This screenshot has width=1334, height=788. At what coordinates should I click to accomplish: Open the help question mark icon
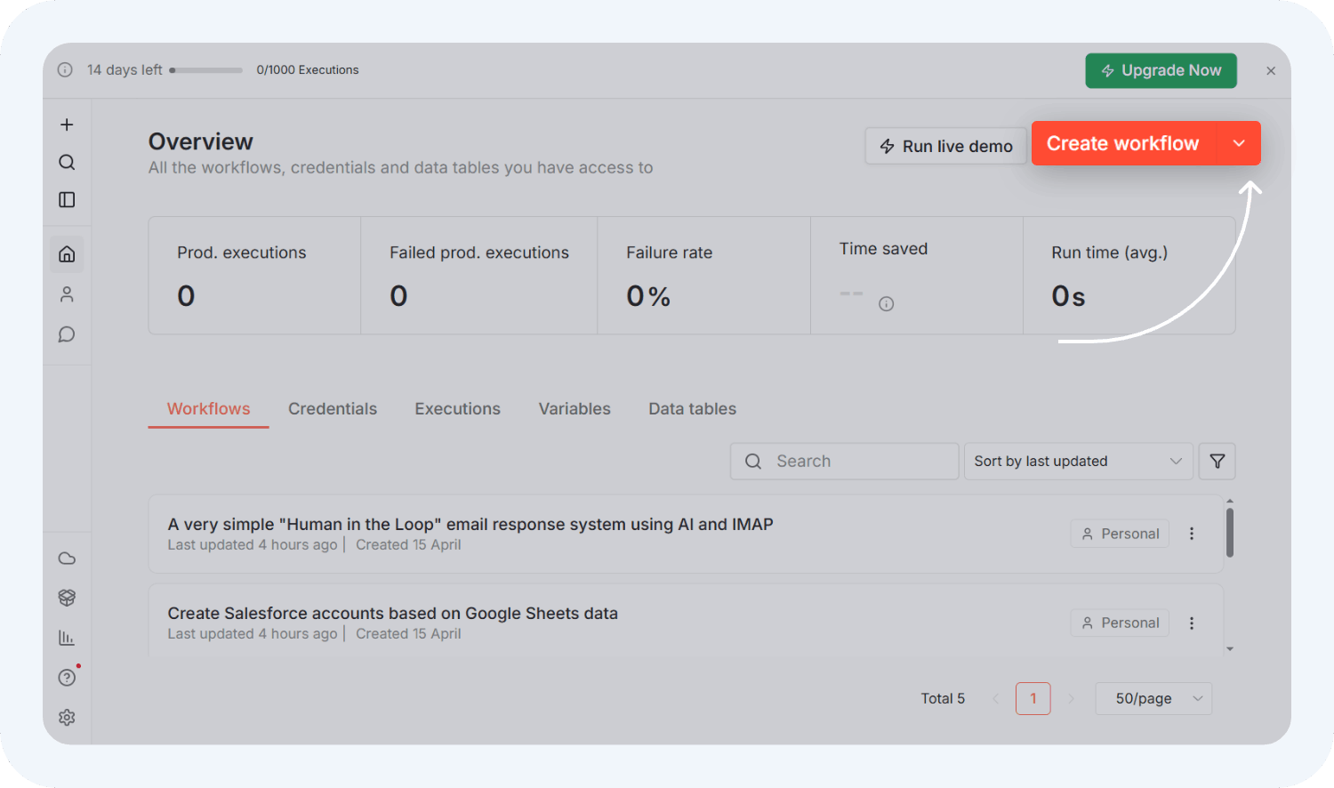67,678
